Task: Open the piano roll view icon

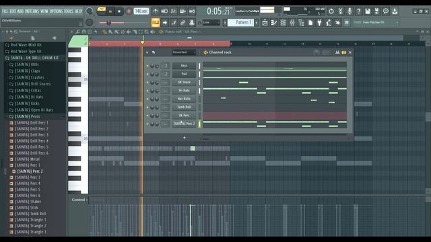Action: (274, 22)
